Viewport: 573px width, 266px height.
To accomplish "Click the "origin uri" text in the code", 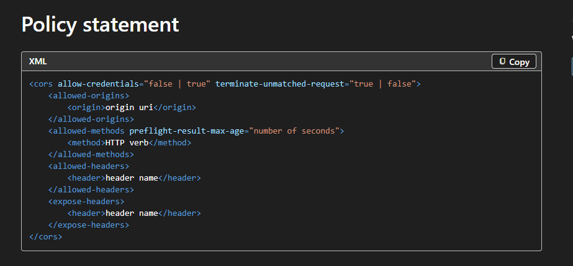I will [129, 107].
